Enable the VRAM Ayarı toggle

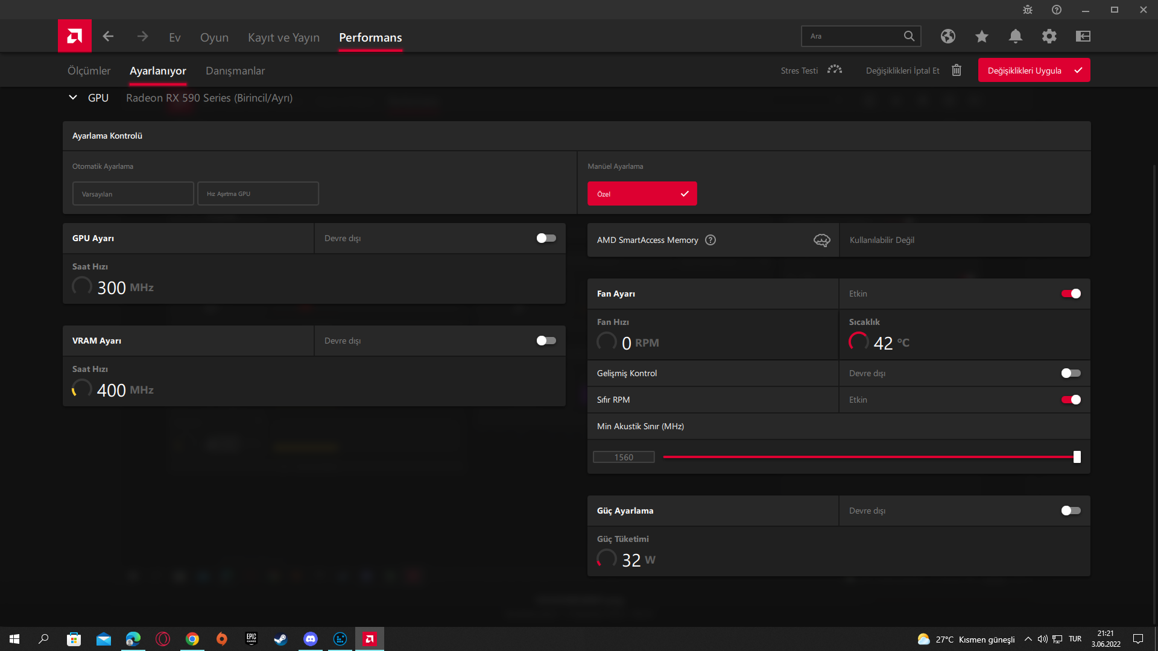(x=546, y=341)
